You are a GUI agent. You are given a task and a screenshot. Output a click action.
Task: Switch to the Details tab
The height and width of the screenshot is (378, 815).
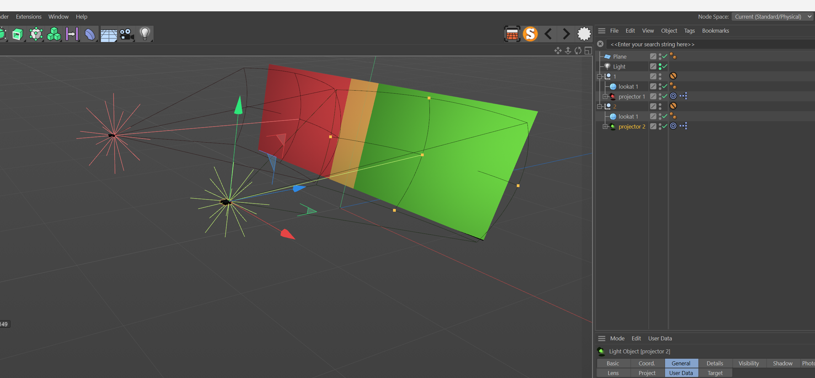(x=715, y=363)
